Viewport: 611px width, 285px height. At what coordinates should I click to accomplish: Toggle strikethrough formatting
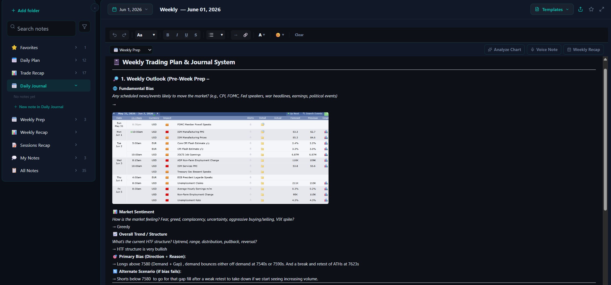(x=196, y=35)
